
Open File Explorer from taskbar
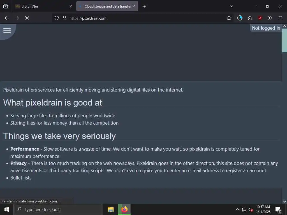tap(110, 209)
